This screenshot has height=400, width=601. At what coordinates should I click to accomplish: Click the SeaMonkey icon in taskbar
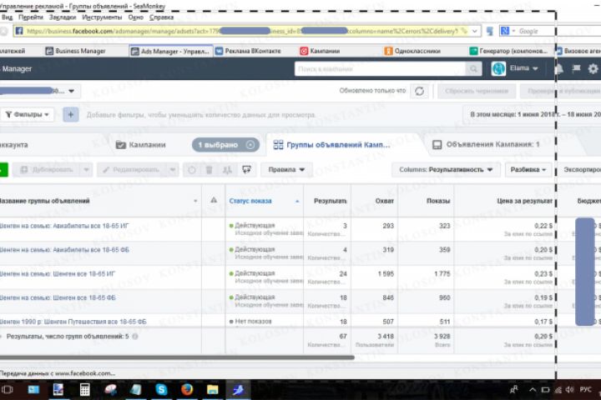click(238, 390)
